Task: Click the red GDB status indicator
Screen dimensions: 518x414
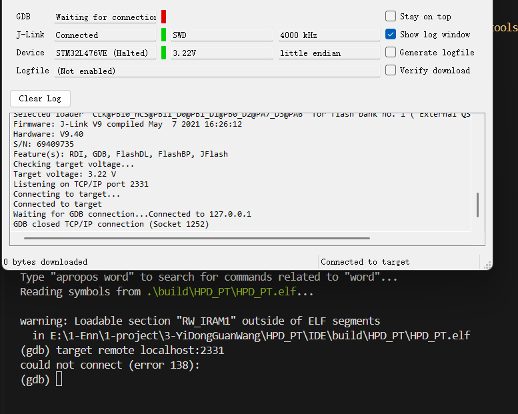Action: (164, 17)
